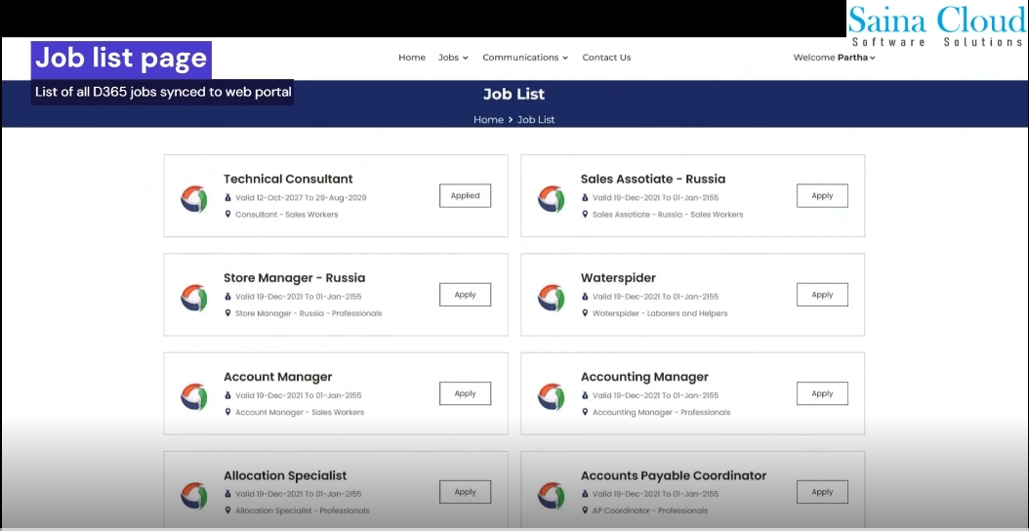Click the text 'Accounting Manager - Professionals'

click(x=661, y=412)
